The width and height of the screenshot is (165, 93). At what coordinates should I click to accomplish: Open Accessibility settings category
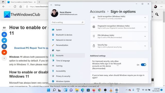pos(68,71)
